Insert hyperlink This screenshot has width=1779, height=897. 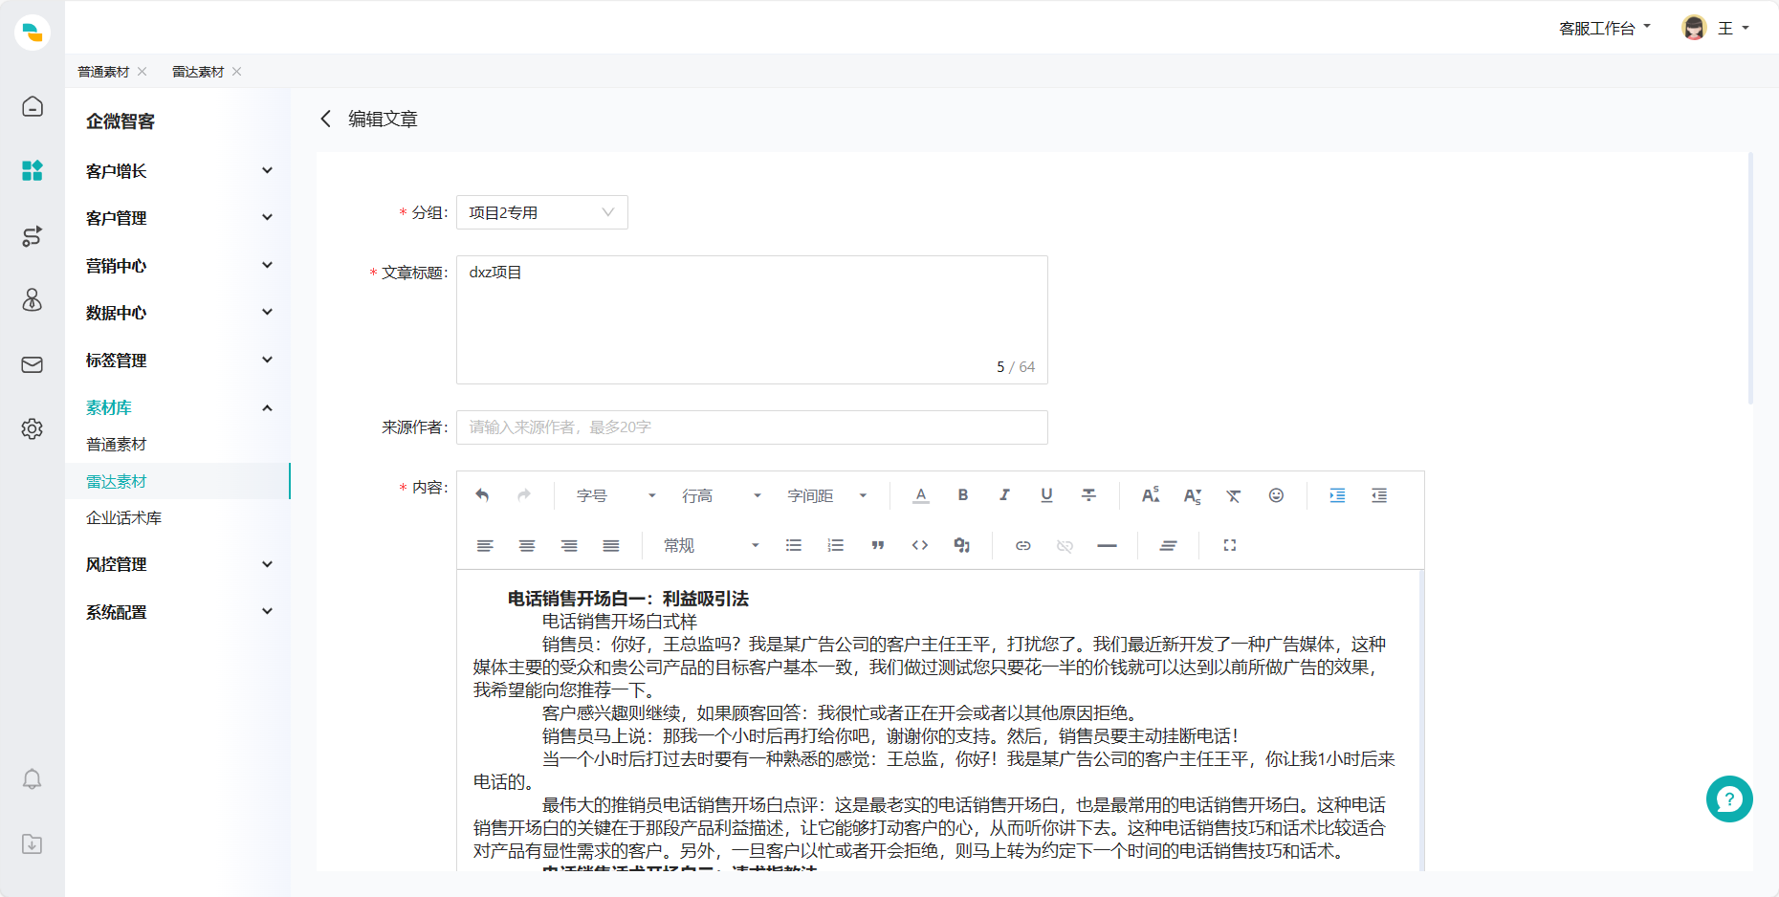[x=1023, y=545]
